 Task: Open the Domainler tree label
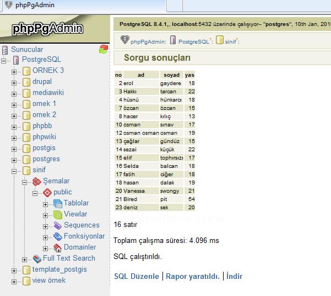click(x=80, y=247)
